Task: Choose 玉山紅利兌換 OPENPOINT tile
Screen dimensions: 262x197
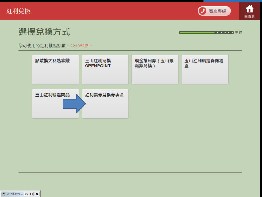Action: [x=105, y=70]
